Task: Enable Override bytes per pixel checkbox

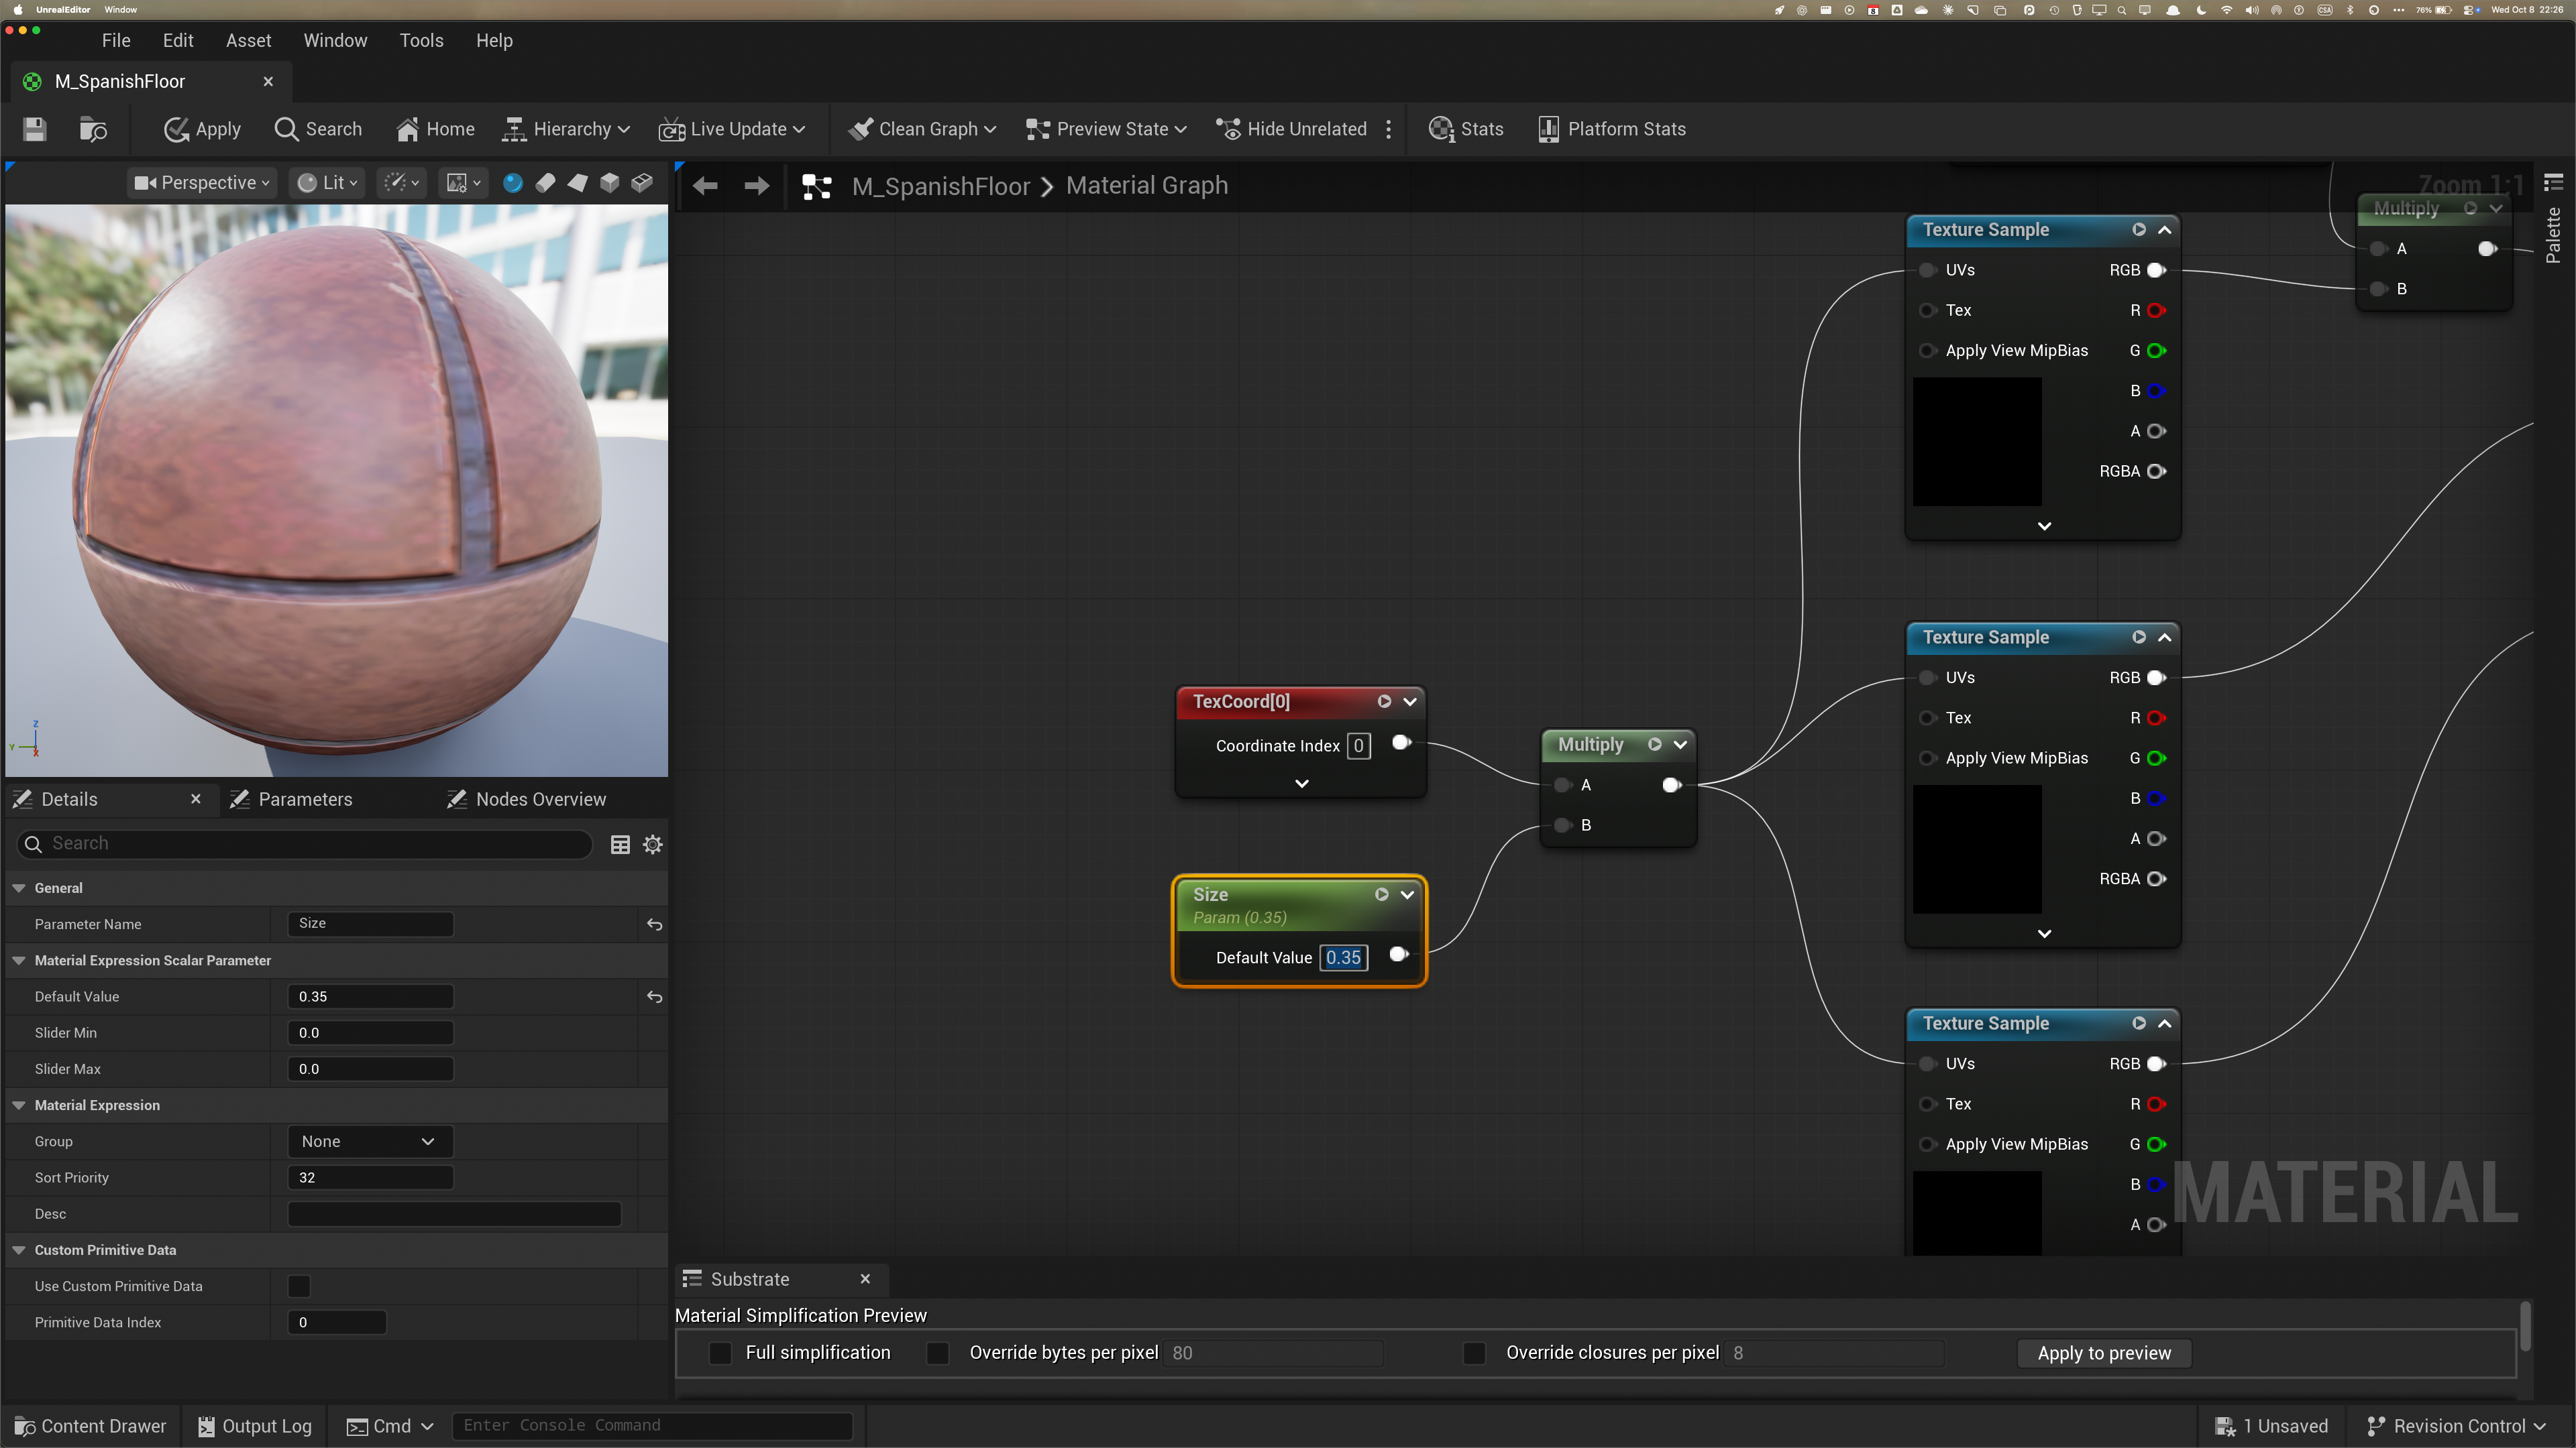Action: [x=938, y=1353]
